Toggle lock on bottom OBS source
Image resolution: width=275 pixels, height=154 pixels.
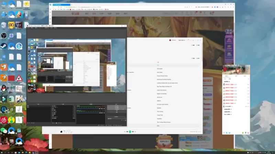coord(75,118)
